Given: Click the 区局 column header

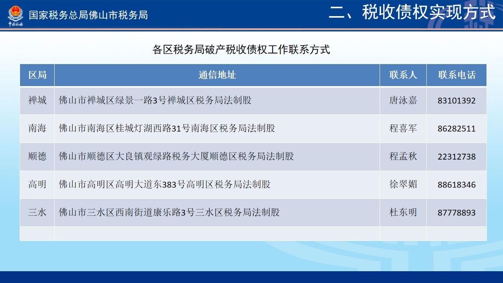Looking at the screenshot, I should point(37,75).
